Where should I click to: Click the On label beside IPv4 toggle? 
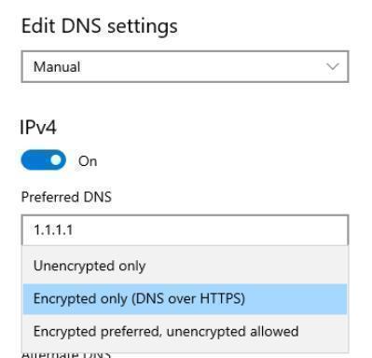pyautogui.click(x=88, y=161)
